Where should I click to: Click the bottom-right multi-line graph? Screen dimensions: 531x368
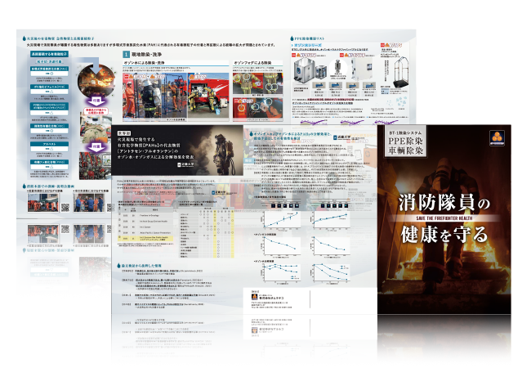pyautogui.click(x=330, y=273)
